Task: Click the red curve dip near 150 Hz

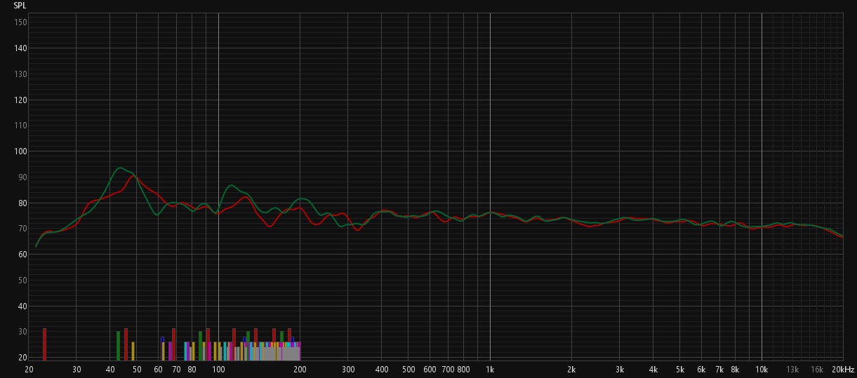Action: (x=270, y=226)
